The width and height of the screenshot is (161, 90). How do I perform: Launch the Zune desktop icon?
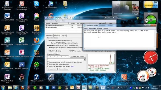(x=22, y=78)
